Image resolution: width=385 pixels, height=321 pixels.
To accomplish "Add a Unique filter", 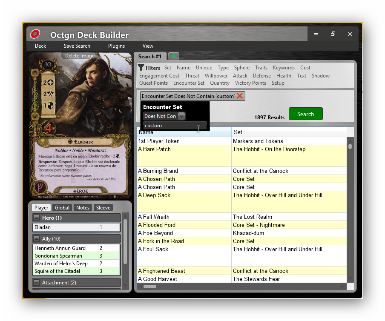I will pyautogui.click(x=204, y=68).
